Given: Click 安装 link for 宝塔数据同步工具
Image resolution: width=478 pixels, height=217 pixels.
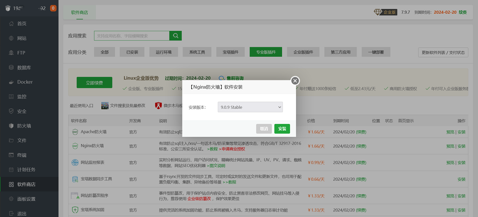Looking at the screenshot, I should coord(461,179).
